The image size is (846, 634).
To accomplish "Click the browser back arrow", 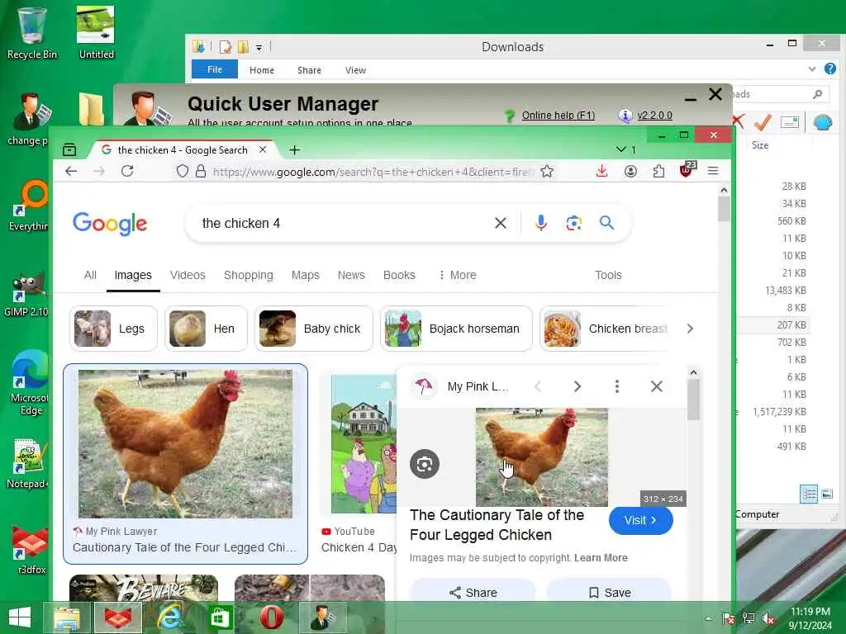I will pyautogui.click(x=71, y=172).
